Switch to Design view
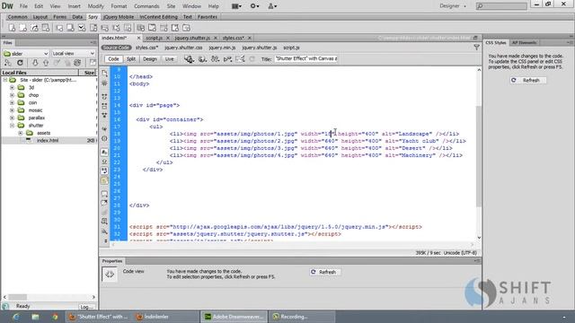Image resolution: width=575 pixels, height=323 pixels. coord(150,59)
